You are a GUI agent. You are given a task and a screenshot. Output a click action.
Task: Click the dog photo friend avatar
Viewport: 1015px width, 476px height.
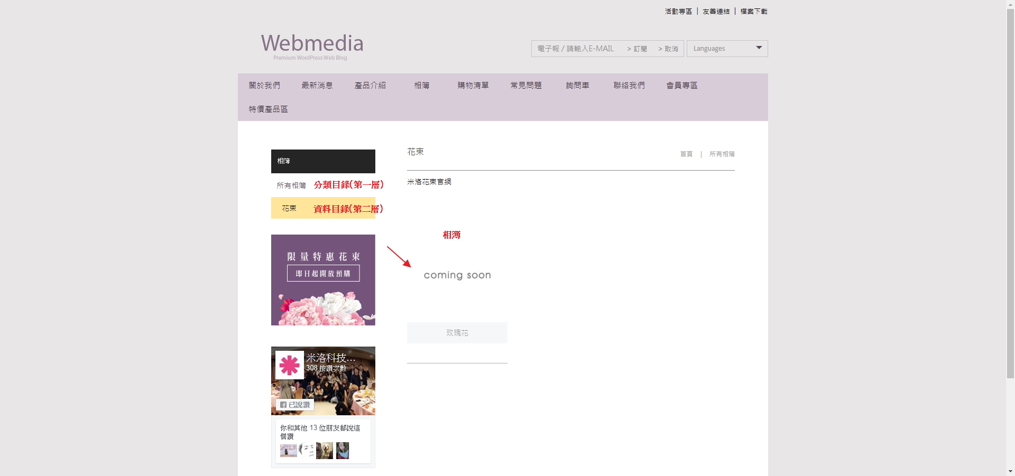pos(324,451)
